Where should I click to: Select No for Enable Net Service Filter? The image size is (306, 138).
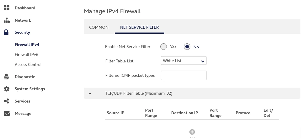click(x=187, y=47)
